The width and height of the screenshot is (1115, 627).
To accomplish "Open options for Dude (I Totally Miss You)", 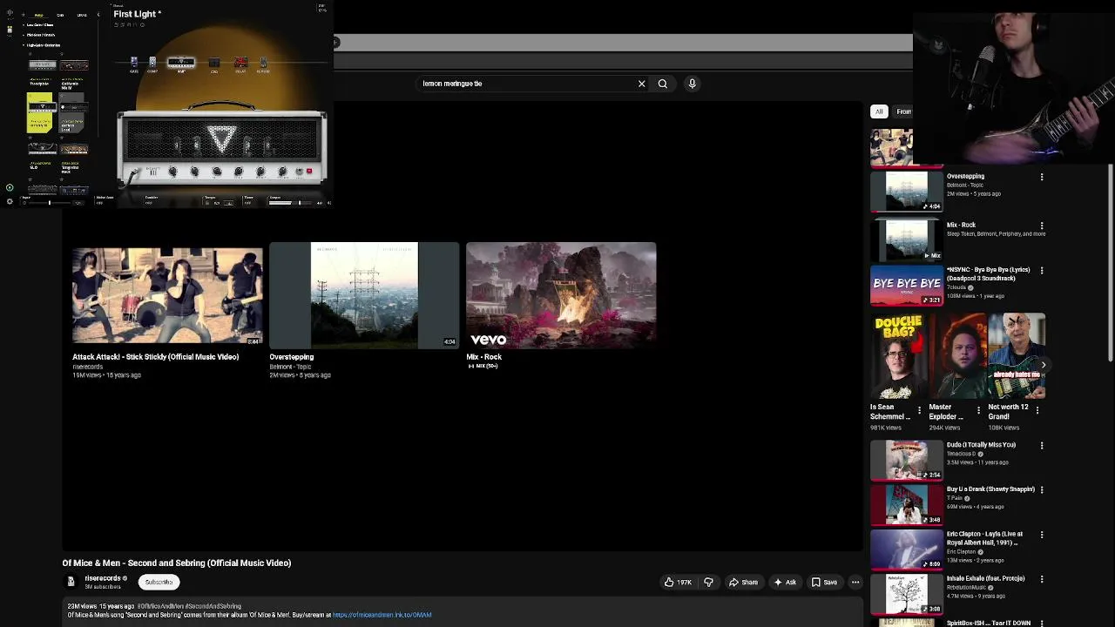I will click(1042, 446).
